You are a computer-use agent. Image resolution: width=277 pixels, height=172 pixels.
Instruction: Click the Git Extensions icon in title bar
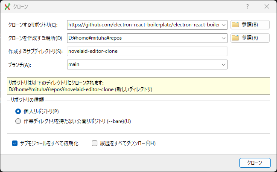pyautogui.click(x=7, y=7)
